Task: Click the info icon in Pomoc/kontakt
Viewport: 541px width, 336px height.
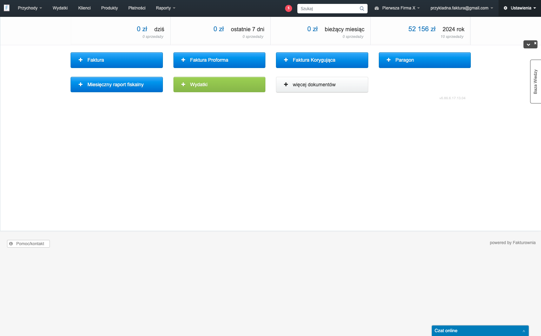Action: [x=11, y=243]
